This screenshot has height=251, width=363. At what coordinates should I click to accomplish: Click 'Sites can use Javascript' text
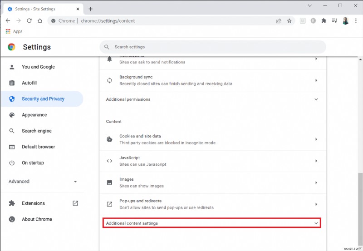click(143, 164)
